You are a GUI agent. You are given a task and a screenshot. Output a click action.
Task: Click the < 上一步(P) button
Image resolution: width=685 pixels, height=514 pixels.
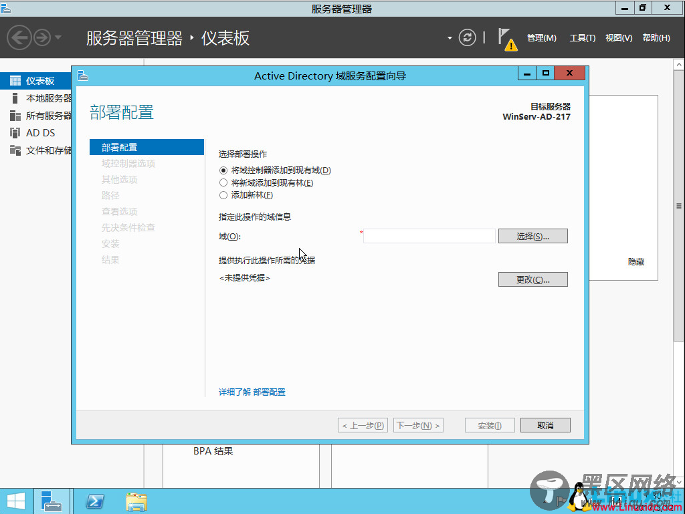(x=363, y=425)
